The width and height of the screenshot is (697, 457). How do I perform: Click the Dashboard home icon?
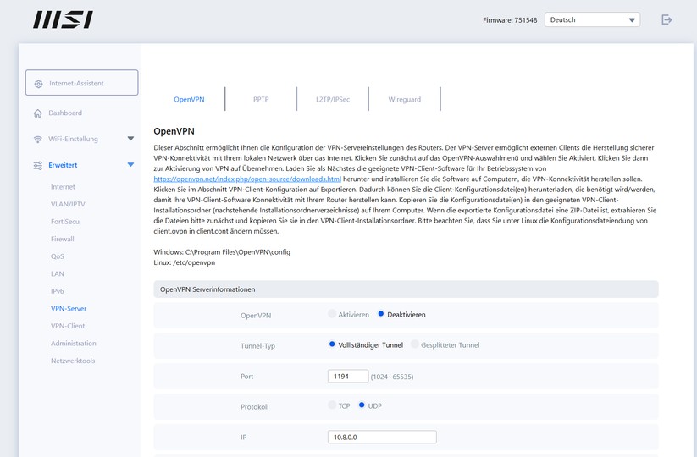[x=38, y=113]
